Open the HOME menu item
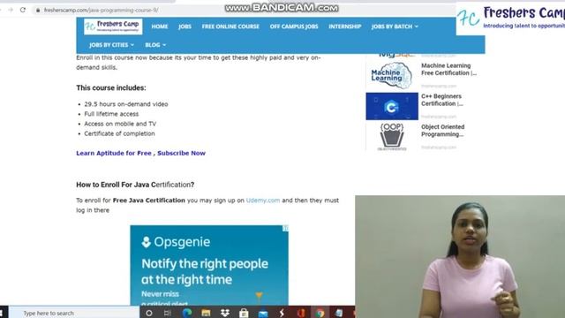This screenshot has width=565, height=318. tap(160, 26)
